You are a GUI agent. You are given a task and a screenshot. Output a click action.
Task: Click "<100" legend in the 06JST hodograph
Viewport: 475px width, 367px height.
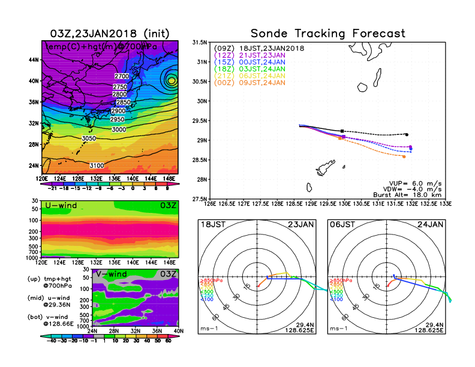tap(336, 299)
